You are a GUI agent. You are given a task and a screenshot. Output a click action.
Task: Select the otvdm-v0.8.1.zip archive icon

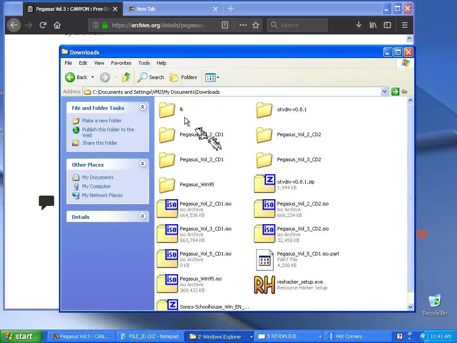coord(264,184)
